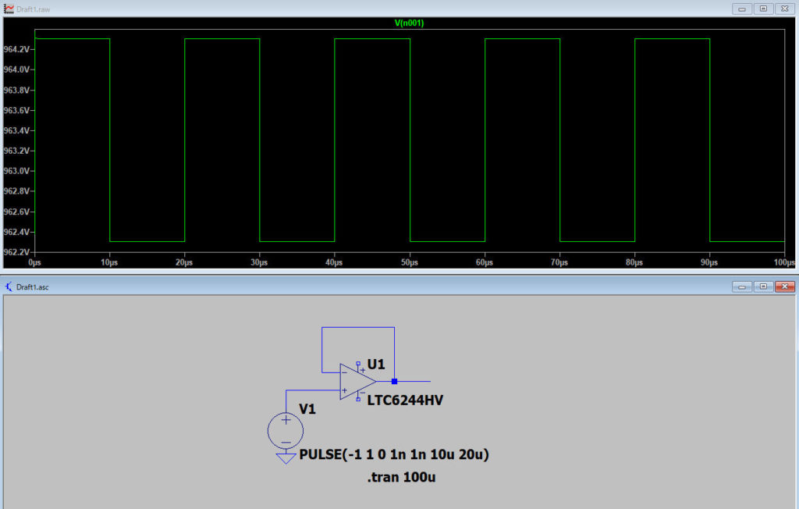The image size is (799, 509).
Task: Click the Draft1.asc schematic window icon
Action: click(x=9, y=287)
